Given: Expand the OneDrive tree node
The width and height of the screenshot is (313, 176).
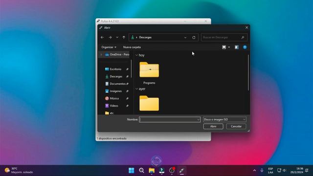Looking at the screenshot, I should coord(101,54).
